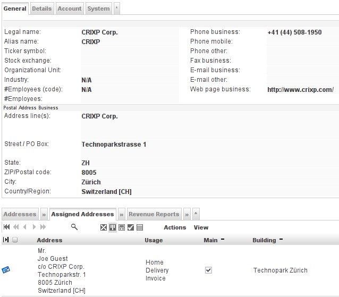Screen dimensions: 339x297
Task: Click the crossed-box grid layout icon
Action: tap(104, 227)
